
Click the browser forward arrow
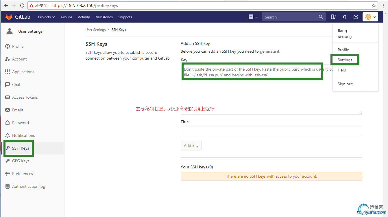(14, 5)
